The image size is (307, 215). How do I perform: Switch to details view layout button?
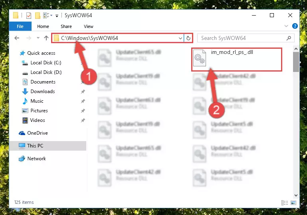point(285,203)
